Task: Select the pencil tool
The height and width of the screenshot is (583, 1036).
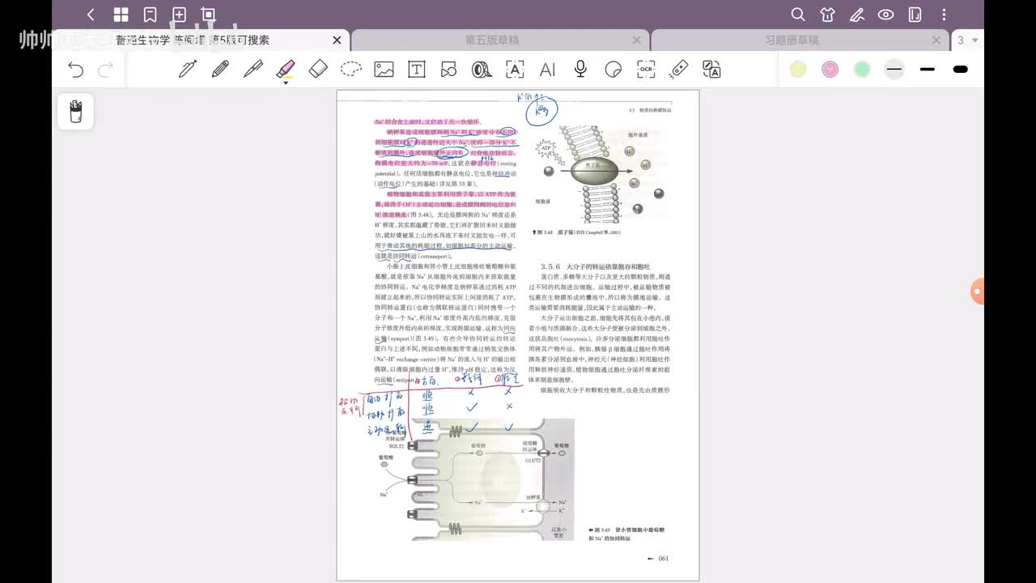Action: pos(220,69)
